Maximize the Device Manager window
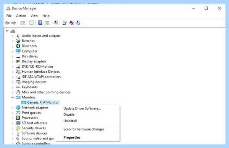This screenshot has height=148, width=229. point(206,8)
